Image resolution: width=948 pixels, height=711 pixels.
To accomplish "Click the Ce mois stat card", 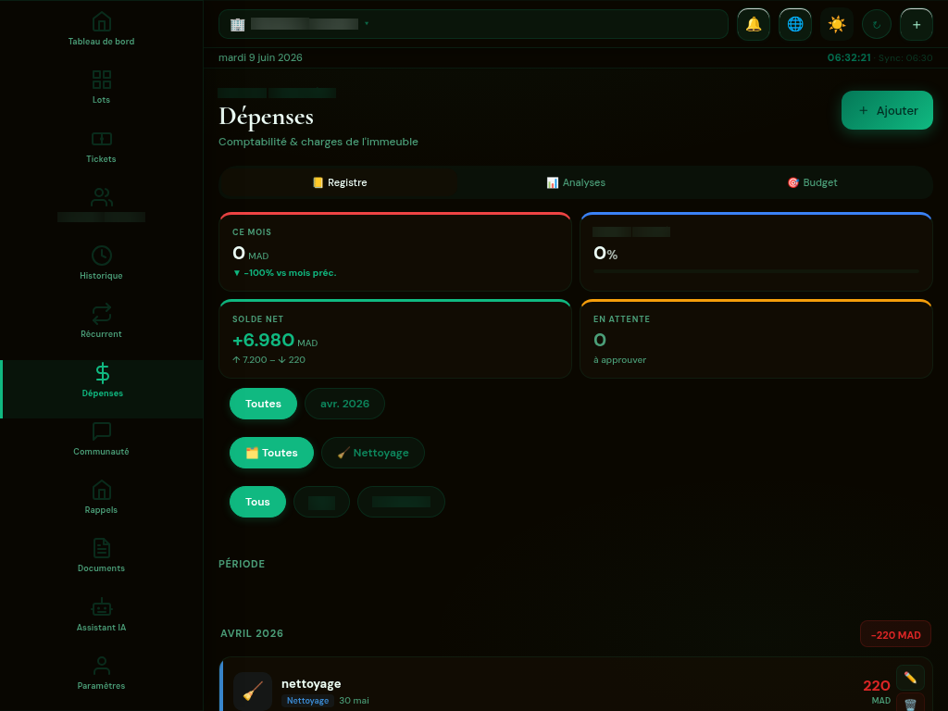I will tap(394, 252).
